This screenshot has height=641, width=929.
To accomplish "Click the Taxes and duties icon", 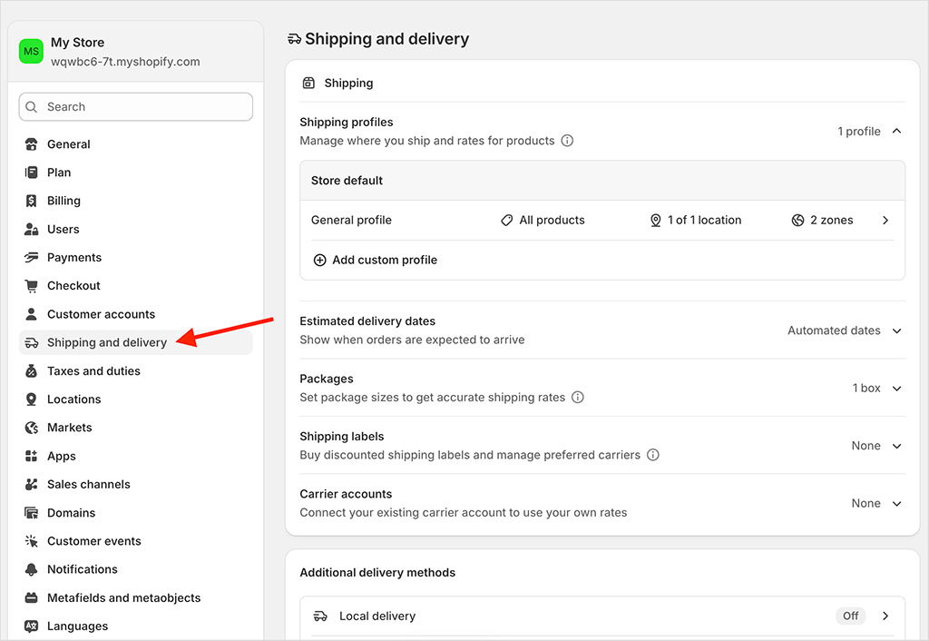I will pyautogui.click(x=32, y=371).
